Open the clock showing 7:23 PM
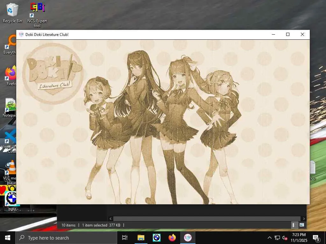The height and width of the screenshot is (244, 326). point(299,238)
